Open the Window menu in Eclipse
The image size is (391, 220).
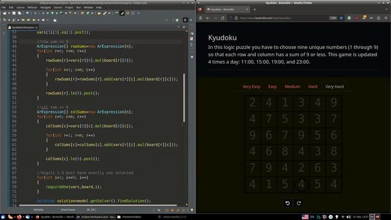[x=88, y=7]
